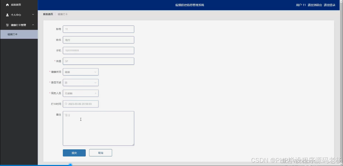Click the 账号 input field

[x=99, y=29]
